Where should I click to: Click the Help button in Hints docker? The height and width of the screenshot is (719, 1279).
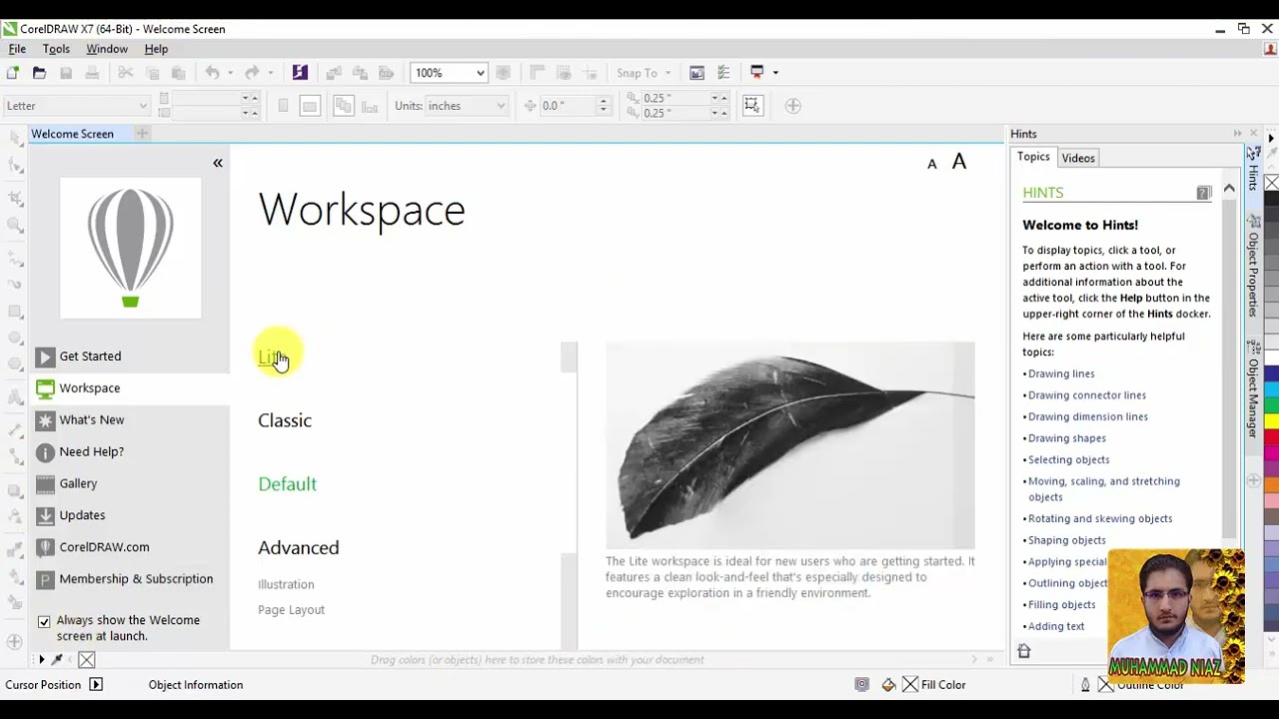[x=1203, y=193]
